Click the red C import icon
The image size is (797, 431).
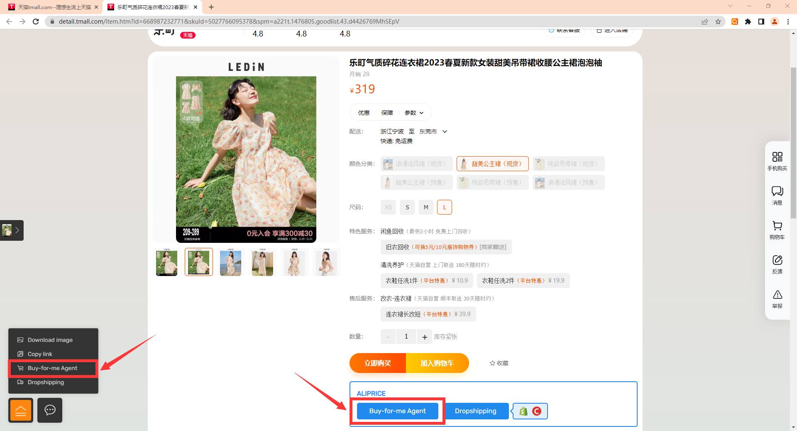536,411
